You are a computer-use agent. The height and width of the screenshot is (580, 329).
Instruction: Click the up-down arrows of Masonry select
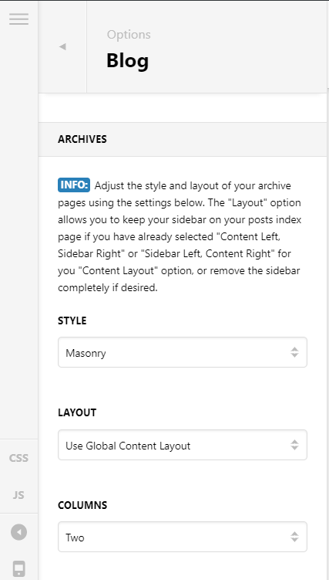click(294, 352)
